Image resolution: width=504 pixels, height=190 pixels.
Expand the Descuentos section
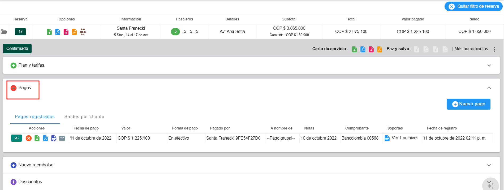14,182
